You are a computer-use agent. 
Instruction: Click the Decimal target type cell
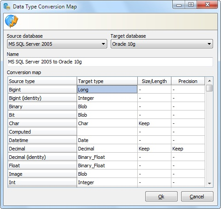click(x=107, y=148)
